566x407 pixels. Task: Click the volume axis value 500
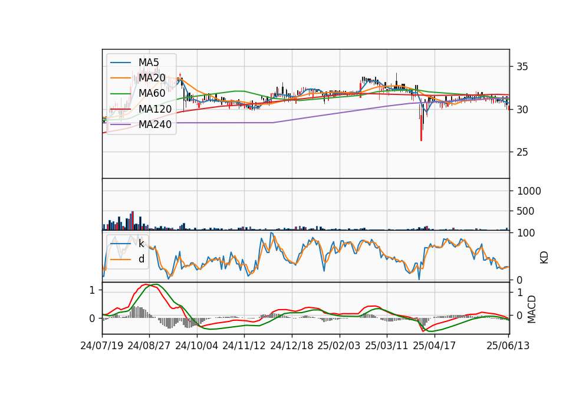point(525,211)
